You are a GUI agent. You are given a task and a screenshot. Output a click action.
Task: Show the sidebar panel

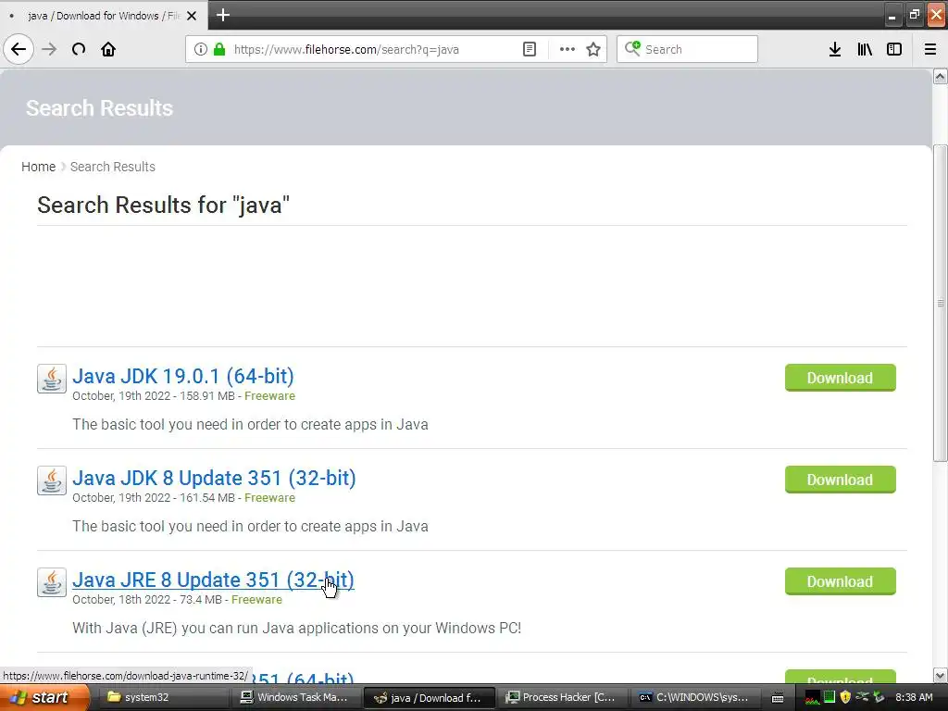pos(894,49)
